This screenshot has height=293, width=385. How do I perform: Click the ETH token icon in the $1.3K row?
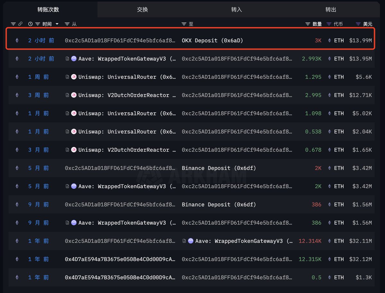click(329, 278)
